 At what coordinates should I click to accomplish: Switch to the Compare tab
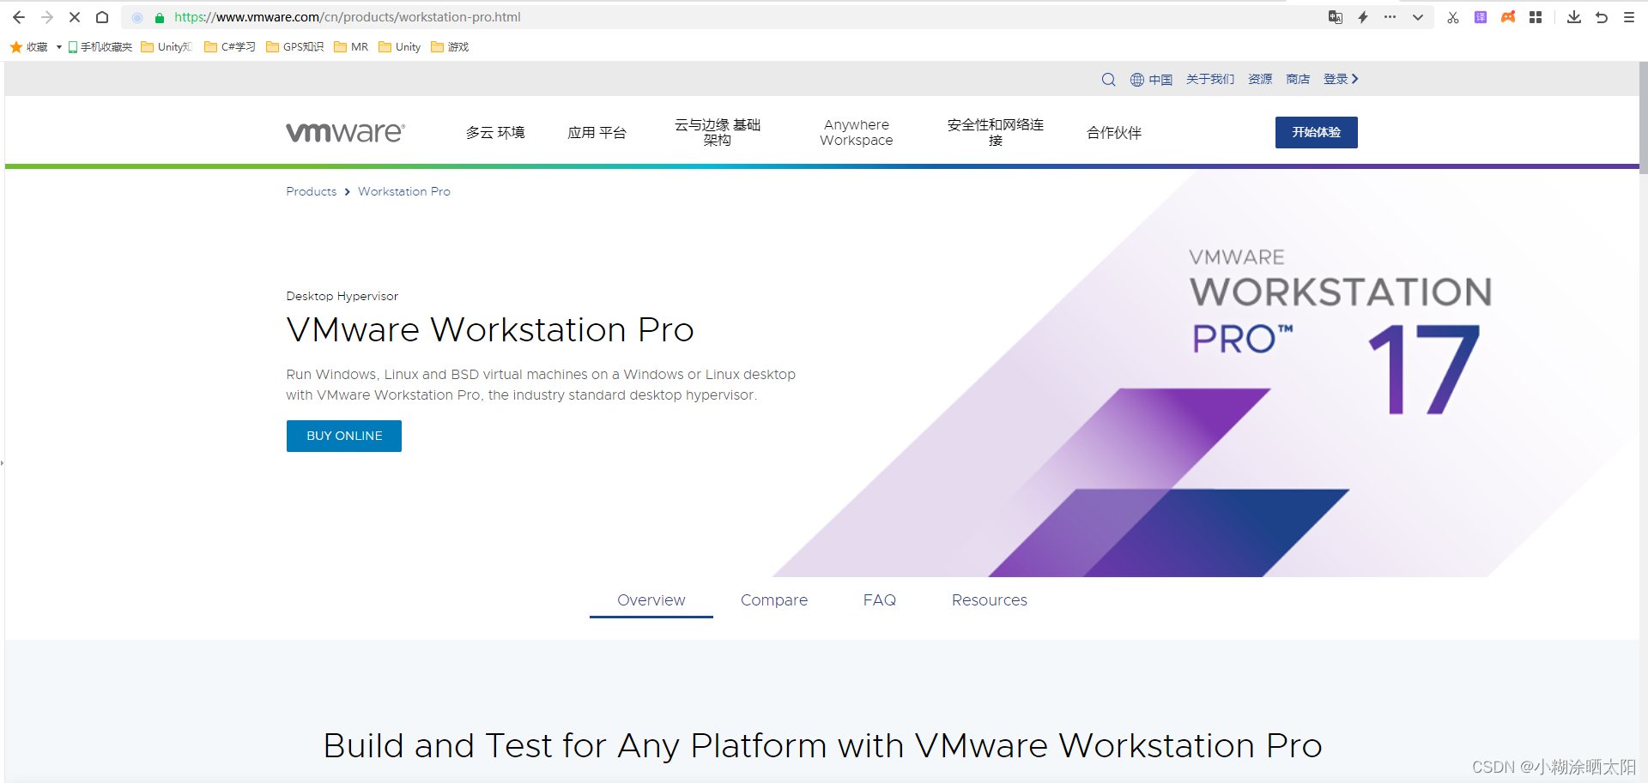coord(774,600)
